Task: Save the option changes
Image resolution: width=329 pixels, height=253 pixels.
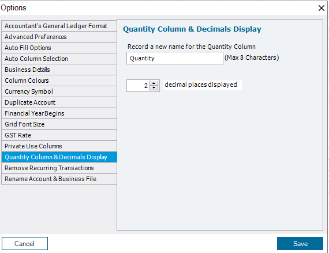Action: tap(300, 244)
